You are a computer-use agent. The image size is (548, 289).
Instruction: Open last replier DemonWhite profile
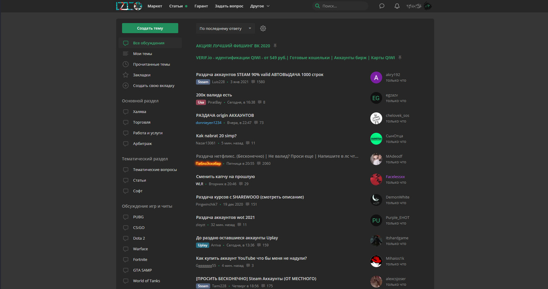pyautogui.click(x=398, y=197)
